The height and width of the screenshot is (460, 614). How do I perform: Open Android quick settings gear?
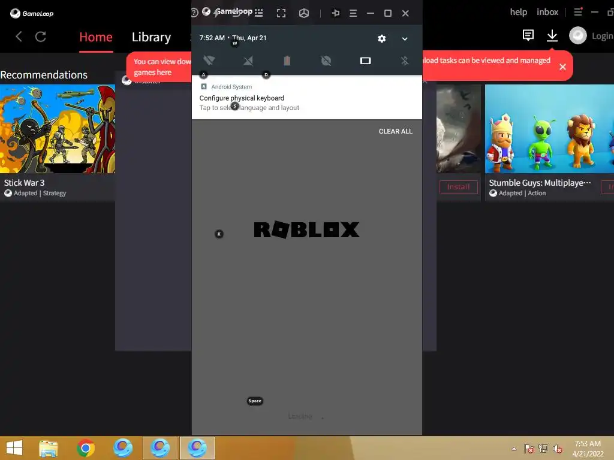point(382,38)
